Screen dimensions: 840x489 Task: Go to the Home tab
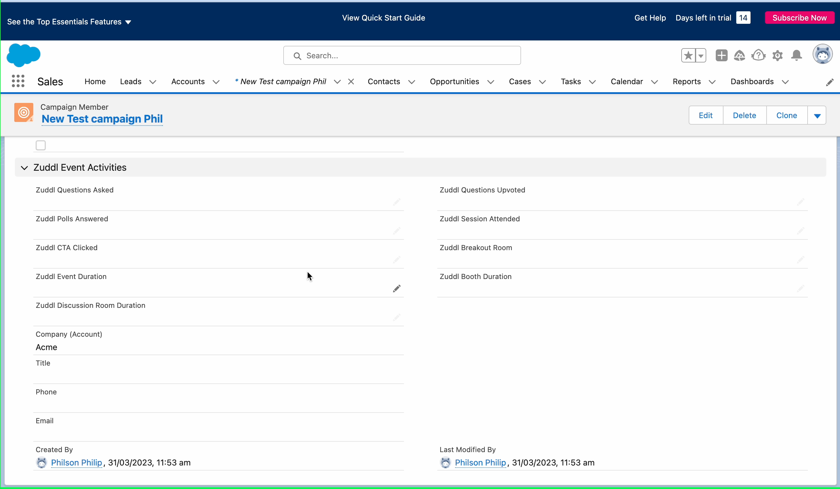[95, 82]
